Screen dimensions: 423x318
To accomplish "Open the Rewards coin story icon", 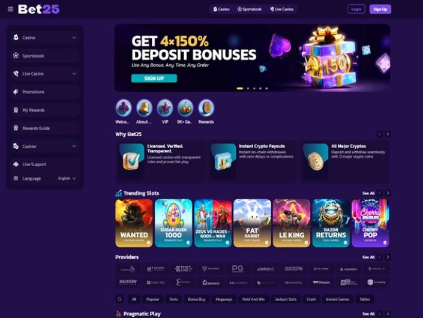I will click(x=206, y=107).
